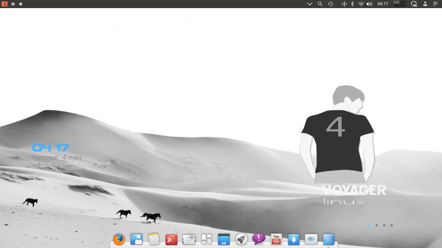Viewport: 442px width, 248px height.
Task: Click the circular arrow history icon
Action: (x=330, y=4)
